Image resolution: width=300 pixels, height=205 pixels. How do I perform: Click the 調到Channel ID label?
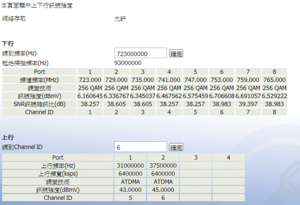coord(22,147)
